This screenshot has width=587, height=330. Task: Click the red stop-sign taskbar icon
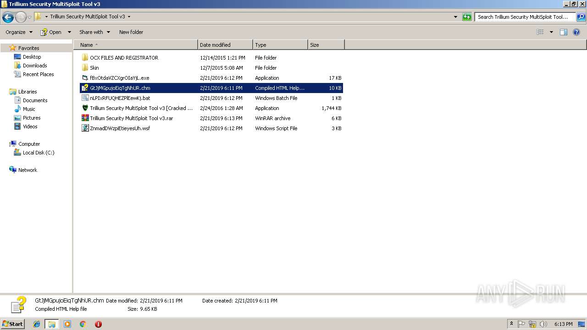click(98, 324)
